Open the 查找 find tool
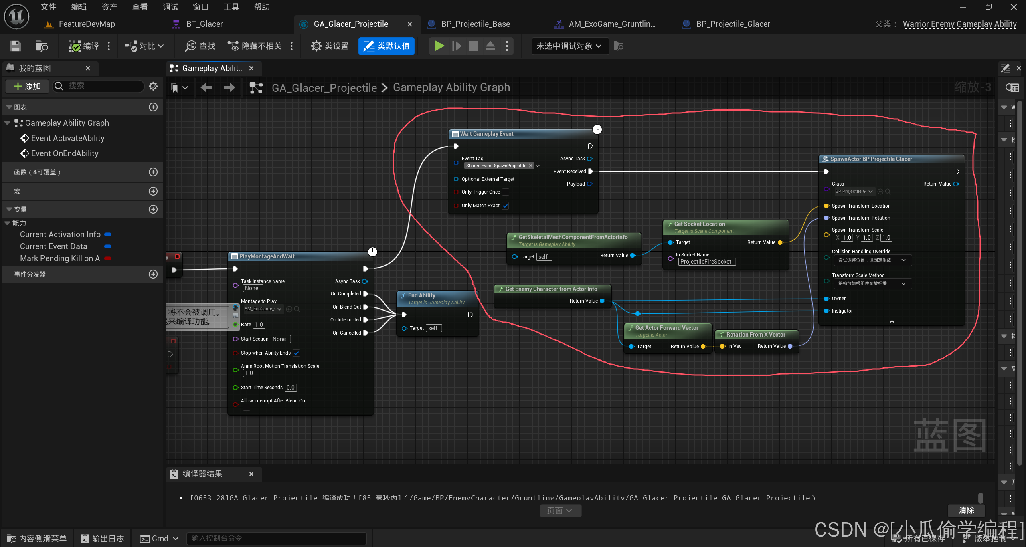Screen dimensions: 1026x547 pyautogui.click(x=200, y=46)
